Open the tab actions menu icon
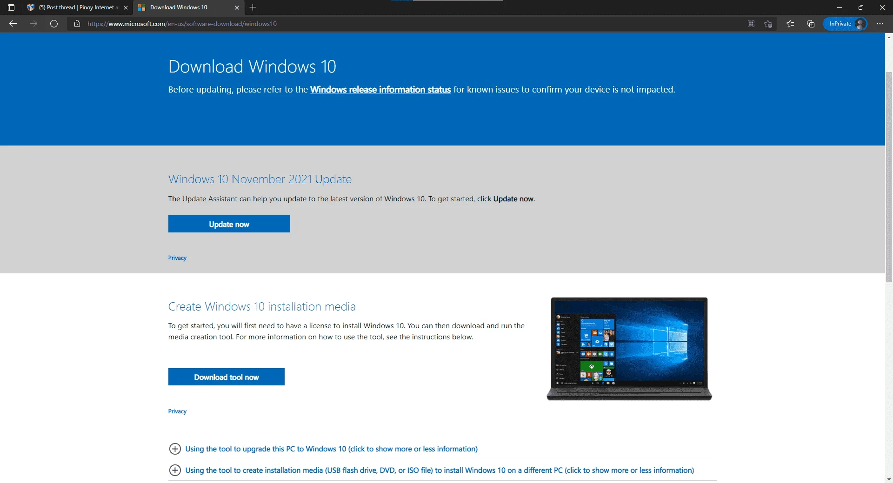This screenshot has width=893, height=483. coord(11,7)
